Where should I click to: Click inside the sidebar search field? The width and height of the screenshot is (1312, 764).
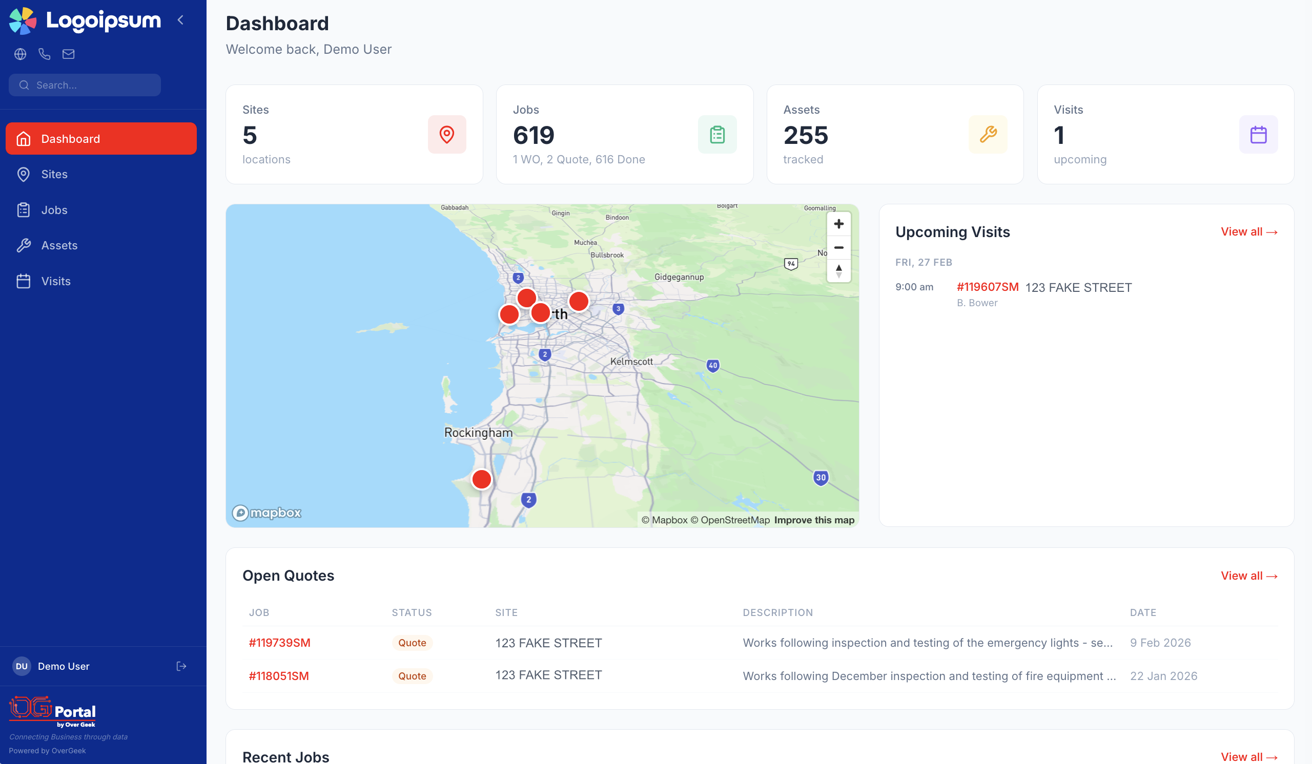click(85, 85)
